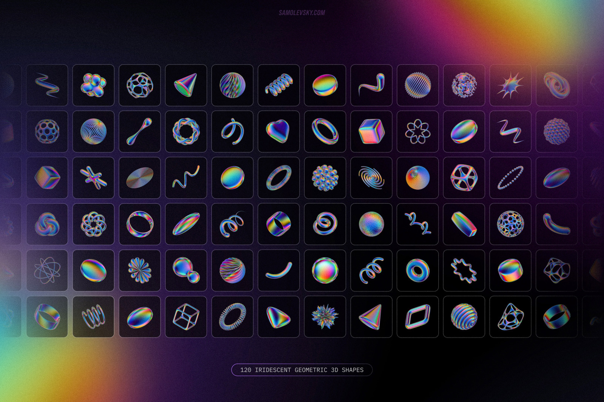The width and height of the screenshot is (604, 402).
Task: Select the trefoil knot shape
Action: (x=47, y=224)
